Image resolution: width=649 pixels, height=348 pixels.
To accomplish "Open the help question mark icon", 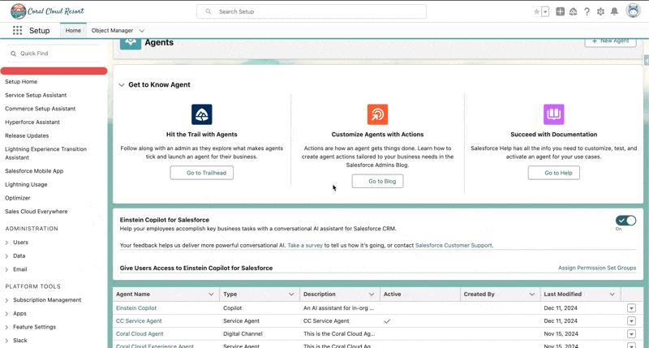I will click(x=587, y=11).
